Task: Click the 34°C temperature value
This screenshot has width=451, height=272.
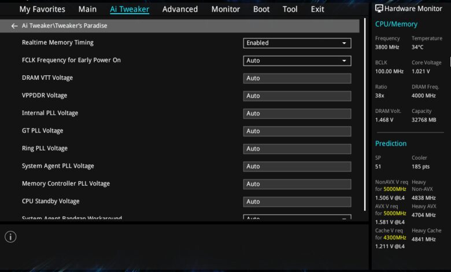Action: 417,47
